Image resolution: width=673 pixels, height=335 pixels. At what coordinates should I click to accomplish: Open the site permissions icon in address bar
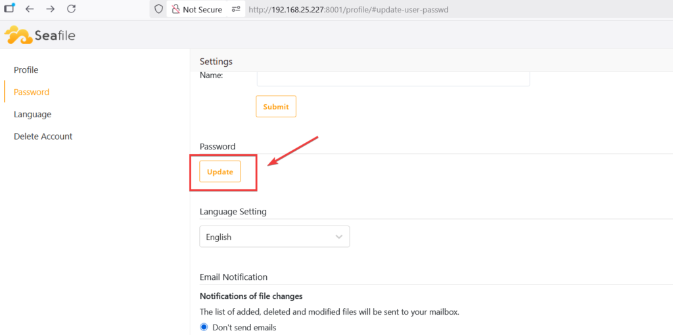236,10
